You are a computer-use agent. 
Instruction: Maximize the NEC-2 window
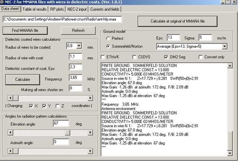tap(228, 2)
